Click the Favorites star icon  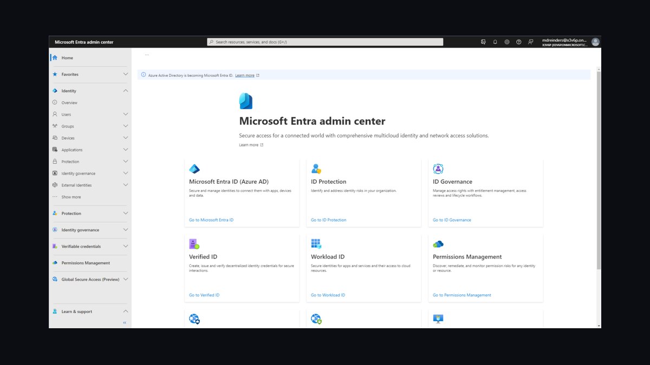[55, 74]
